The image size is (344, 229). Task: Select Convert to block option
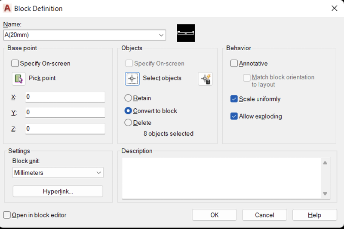128,111
